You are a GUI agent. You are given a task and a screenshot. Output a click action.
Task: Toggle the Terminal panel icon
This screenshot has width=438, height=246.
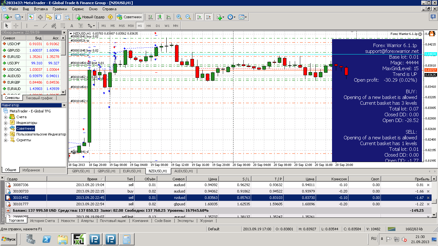58,17
